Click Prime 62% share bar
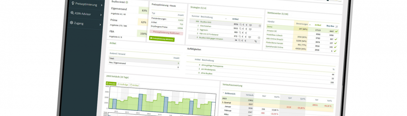Viewport: 407px width, 116px height. point(143,22)
